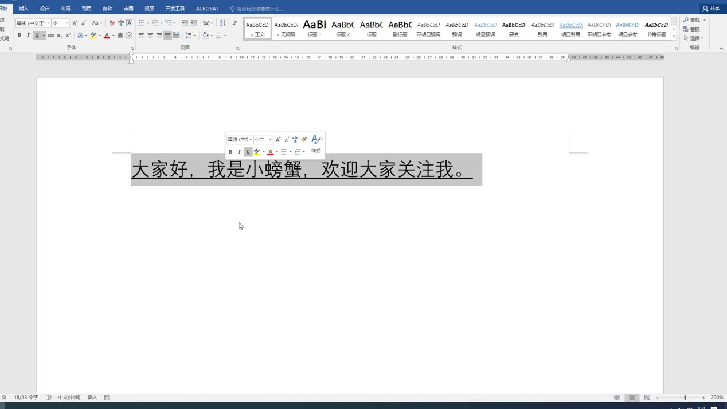Viewport: 727px width, 409px height.
Task: Apply bold formatting from the ribbon
Action: click(x=19, y=35)
